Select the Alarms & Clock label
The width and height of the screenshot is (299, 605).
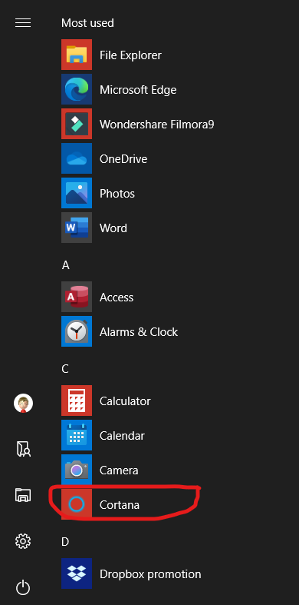(x=139, y=332)
